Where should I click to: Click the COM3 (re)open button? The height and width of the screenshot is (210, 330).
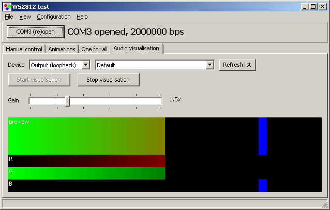click(35, 32)
